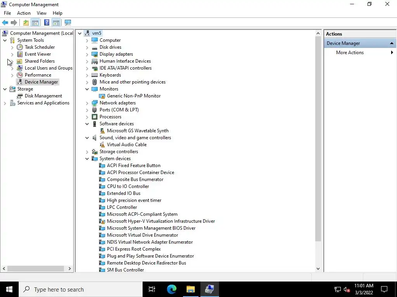397x297 pixels.
Task: Click the Disk drives category icon
Action: (x=95, y=47)
